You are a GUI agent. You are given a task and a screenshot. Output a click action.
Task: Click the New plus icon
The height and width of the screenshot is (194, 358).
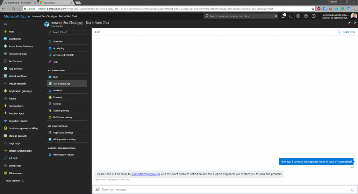tap(5, 31)
